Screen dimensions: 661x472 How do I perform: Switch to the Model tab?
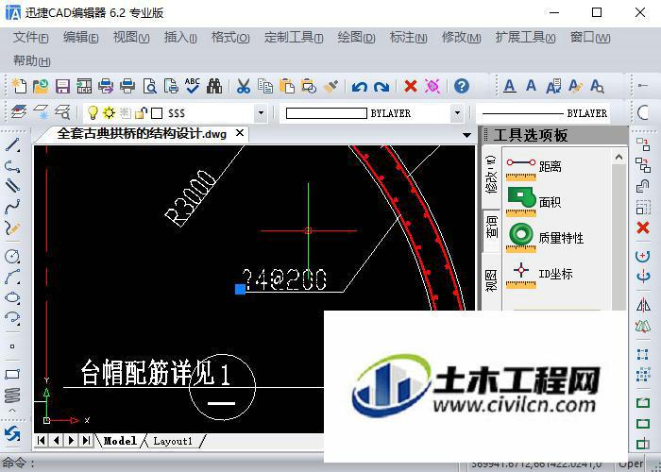point(120,441)
